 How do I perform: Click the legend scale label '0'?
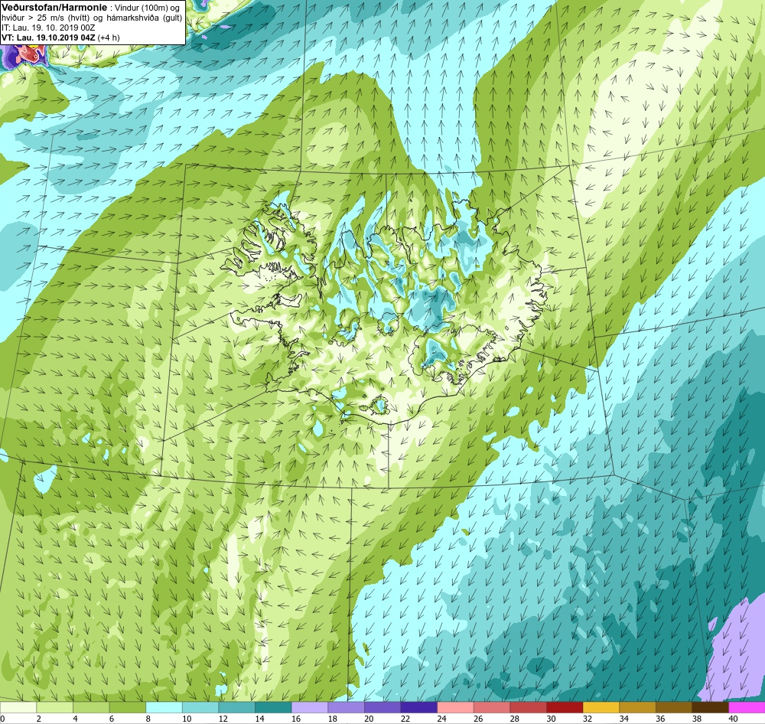[x=2, y=719]
